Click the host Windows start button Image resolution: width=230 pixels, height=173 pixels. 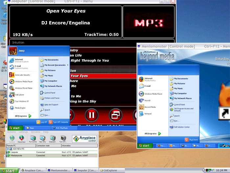pyautogui.click(x=9, y=171)
